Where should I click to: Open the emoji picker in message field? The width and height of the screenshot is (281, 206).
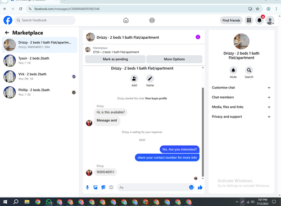pos(191,187)
